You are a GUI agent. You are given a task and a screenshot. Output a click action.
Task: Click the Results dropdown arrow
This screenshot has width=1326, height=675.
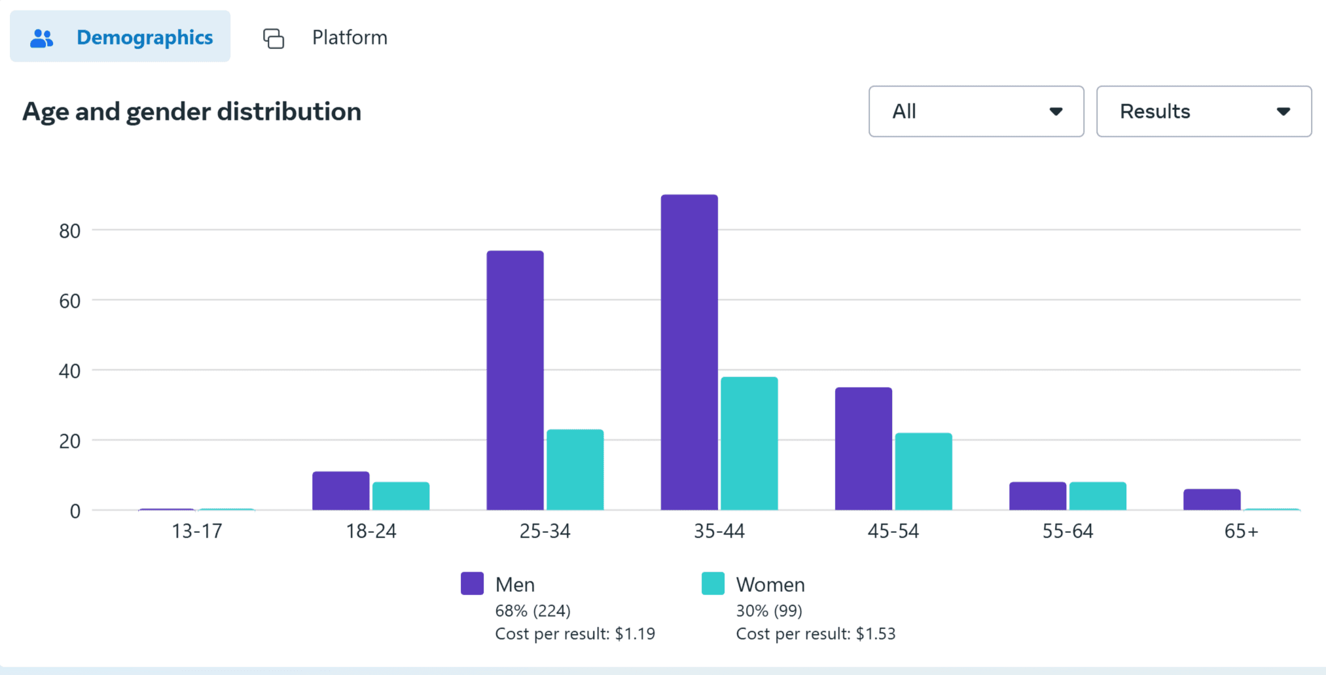[x=1283, y=112]
